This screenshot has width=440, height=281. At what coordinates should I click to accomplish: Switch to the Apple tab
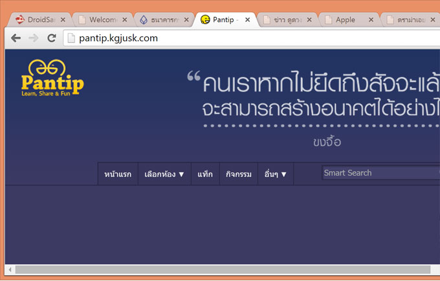point(346,20)
